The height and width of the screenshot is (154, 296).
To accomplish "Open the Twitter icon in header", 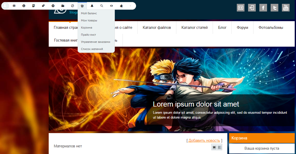I will click(274, 8).
